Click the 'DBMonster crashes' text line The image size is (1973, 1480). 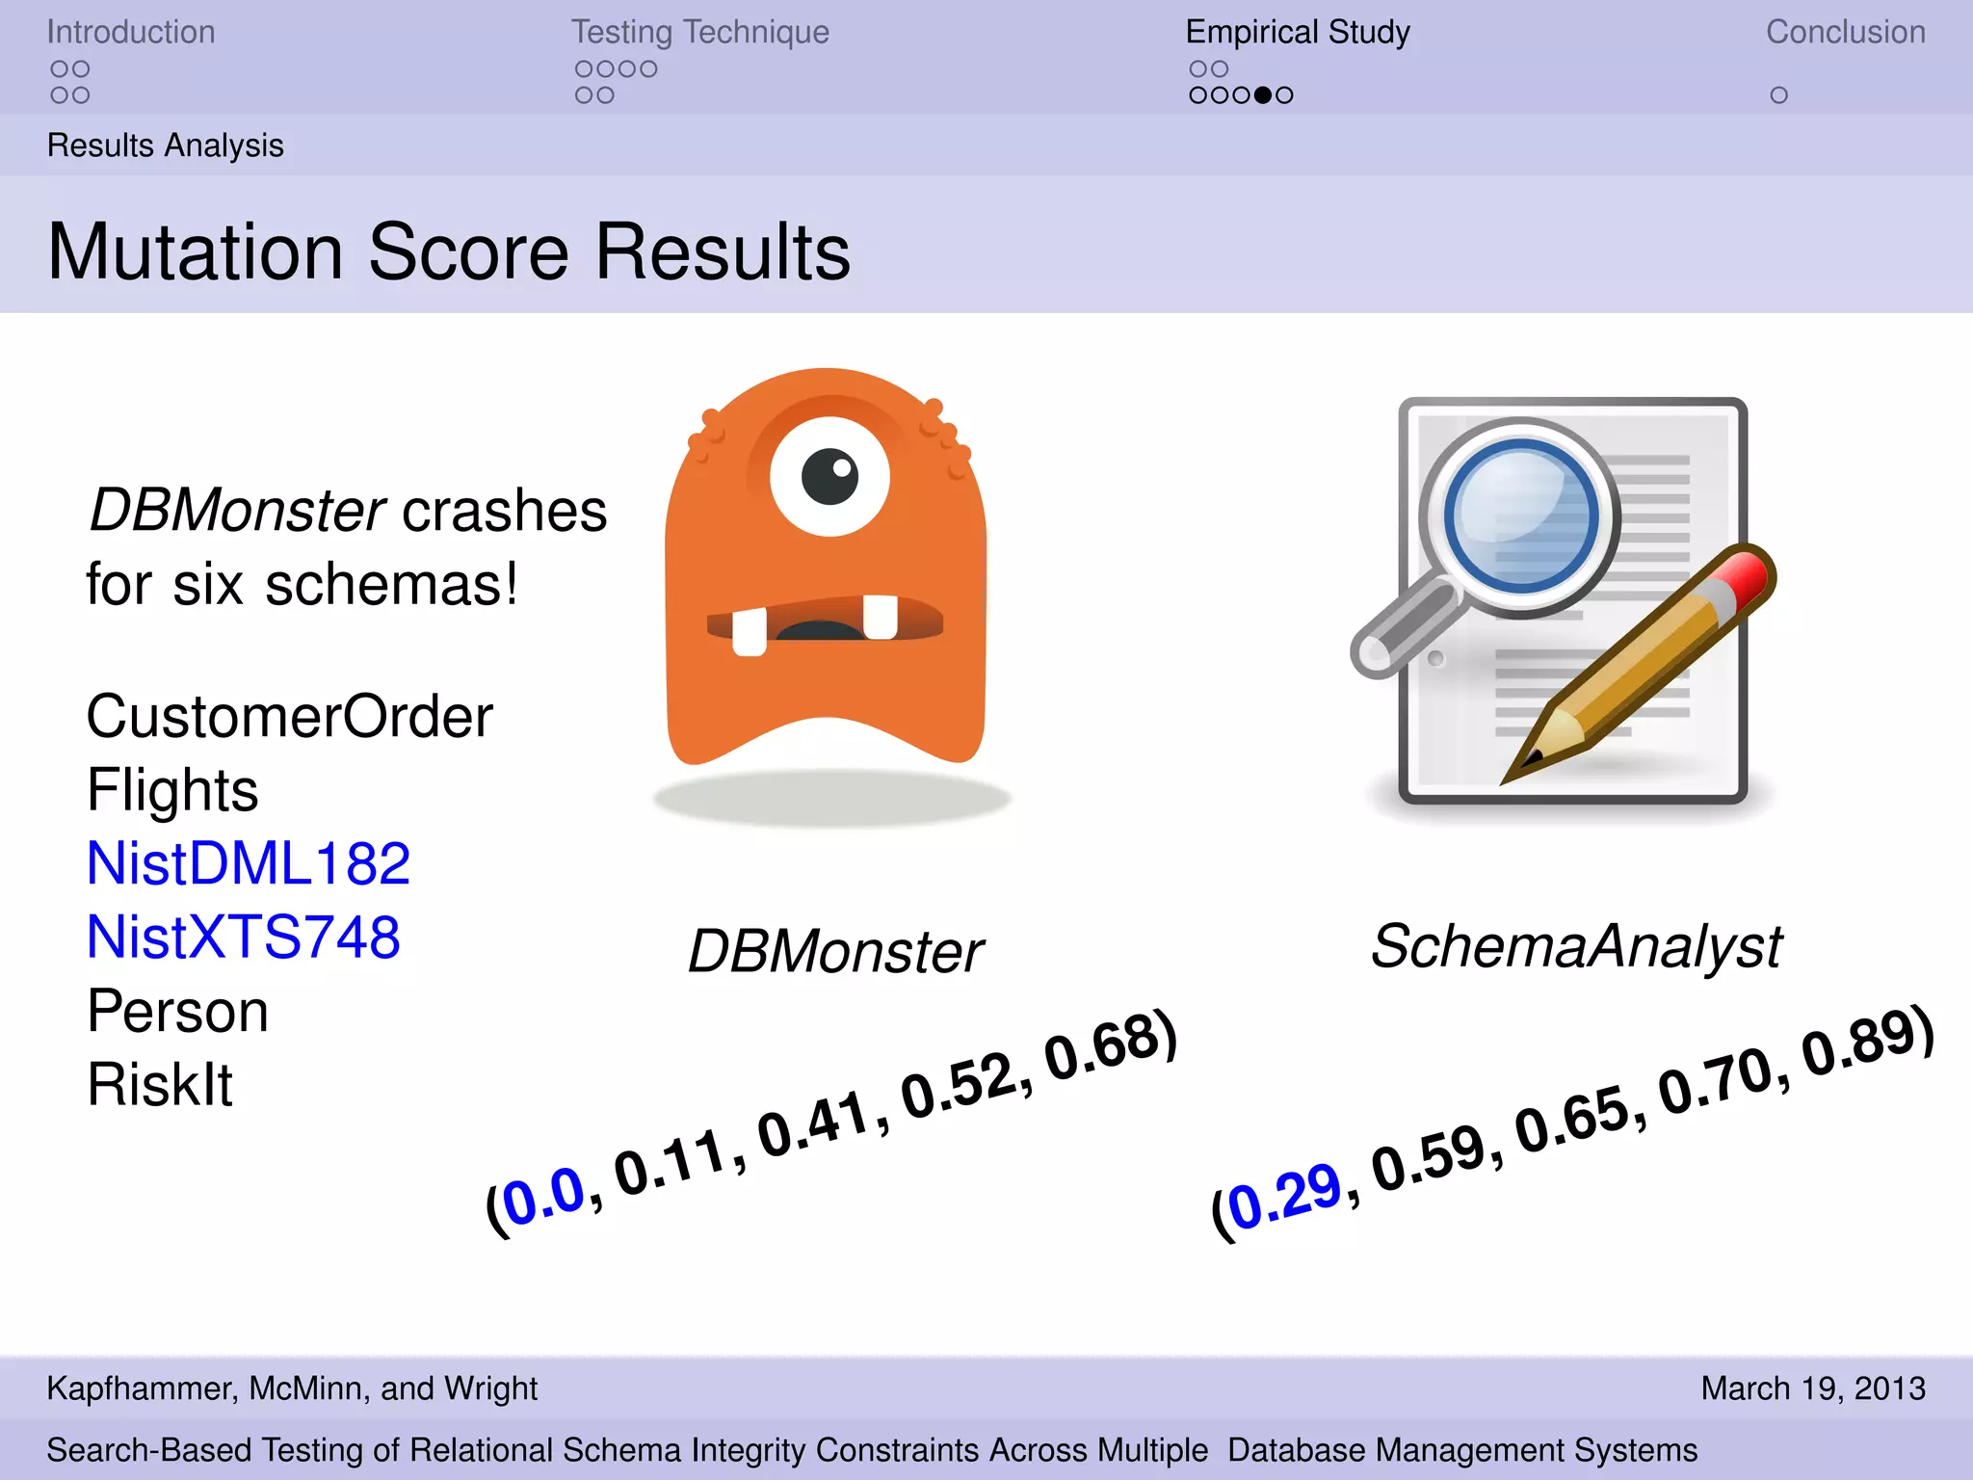pyautogui.click(x=348, y=510)
